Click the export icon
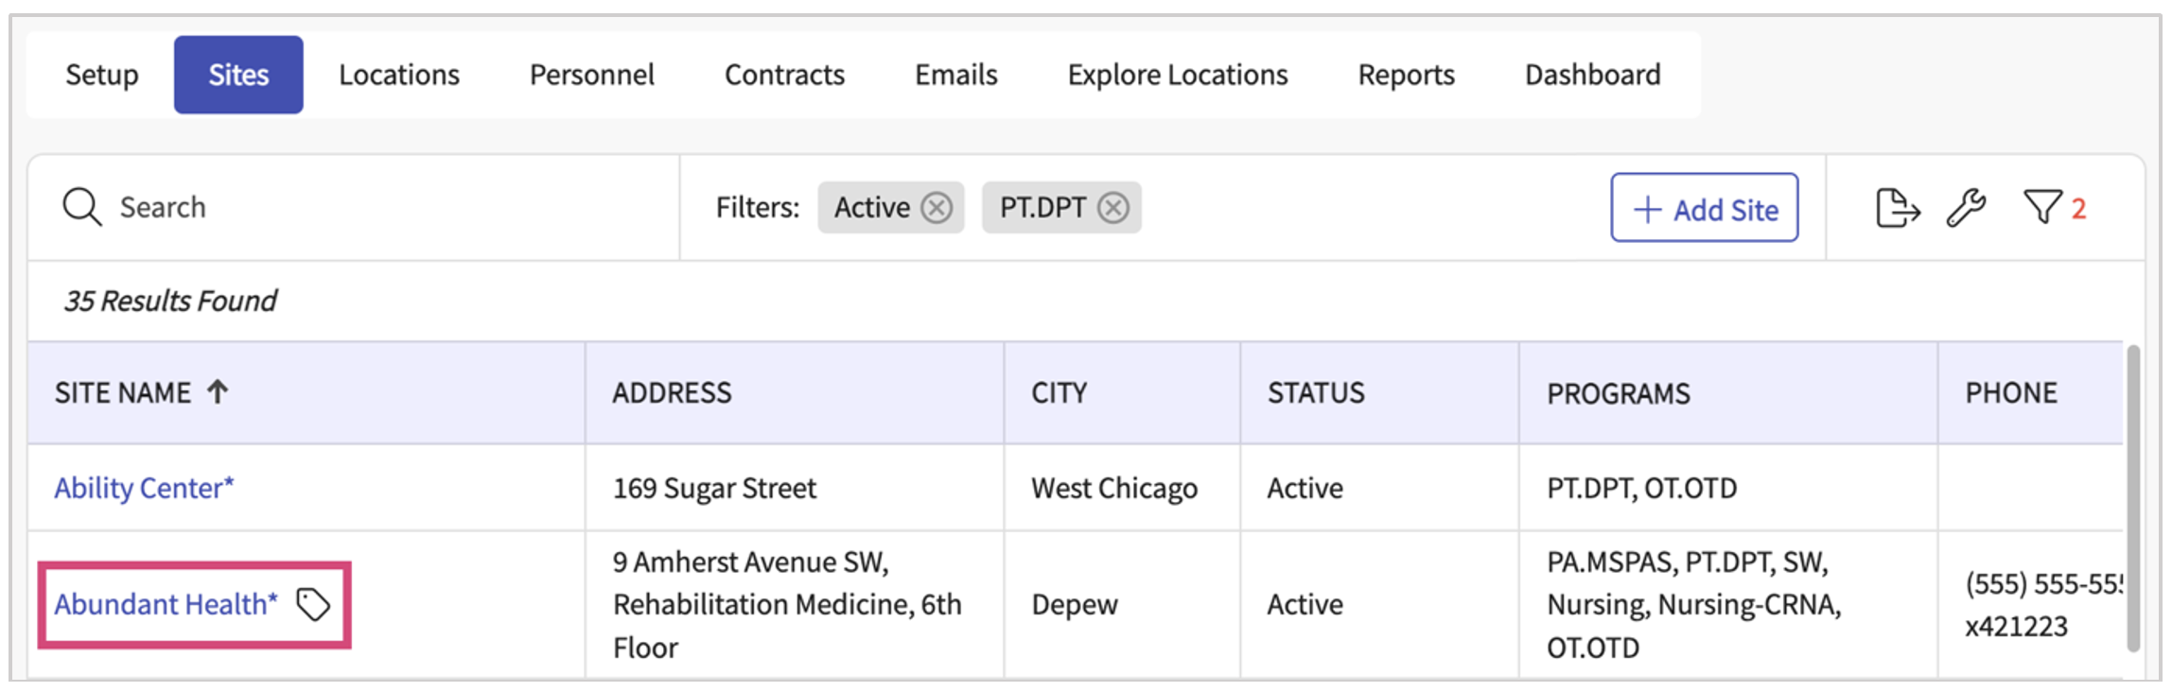 pyautogui.click(x=1897, y=208)
